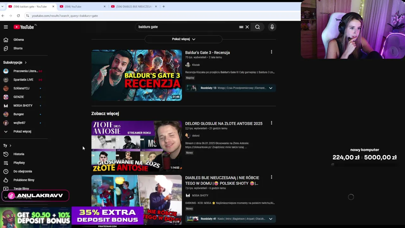This screenshot has width=405, height=228.
Task: Open more options for DELORD GŁOSUJE video
Action: tap(271, 123)
